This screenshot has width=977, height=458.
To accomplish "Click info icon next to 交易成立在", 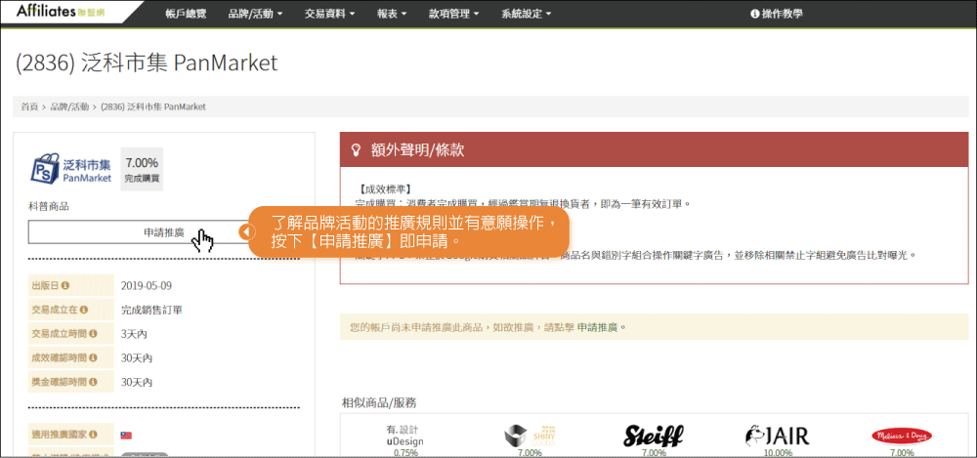I will [83, 309].
